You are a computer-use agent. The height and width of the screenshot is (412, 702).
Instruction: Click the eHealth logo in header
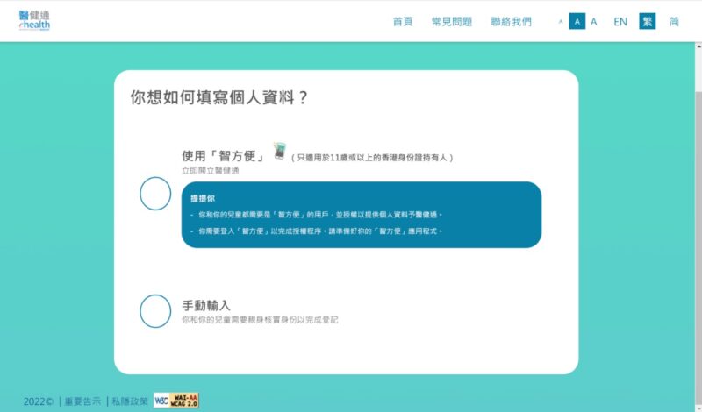34,21
